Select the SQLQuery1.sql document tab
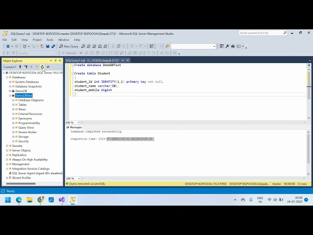The width and height of the screenshot is (313, 235). click(92, 60)
